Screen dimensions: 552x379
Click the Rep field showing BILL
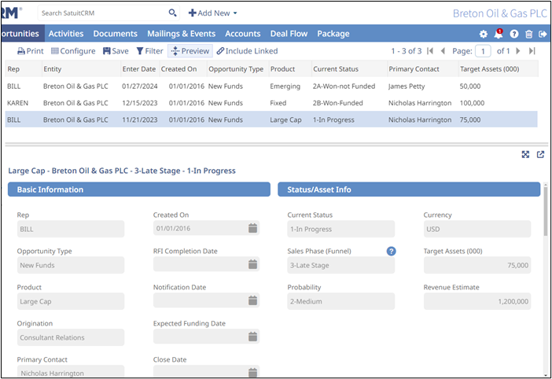[71, 229]
